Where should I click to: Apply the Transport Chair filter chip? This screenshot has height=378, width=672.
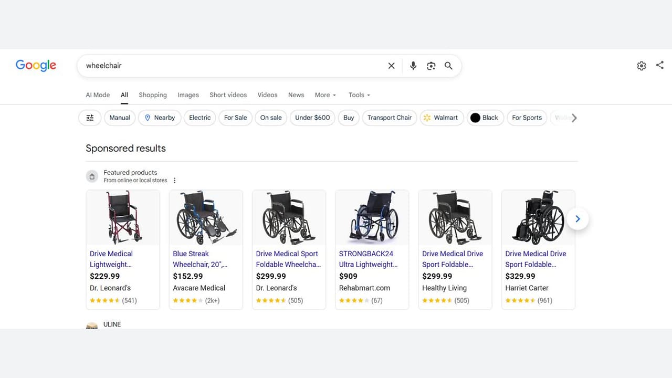tap(390, 118)
